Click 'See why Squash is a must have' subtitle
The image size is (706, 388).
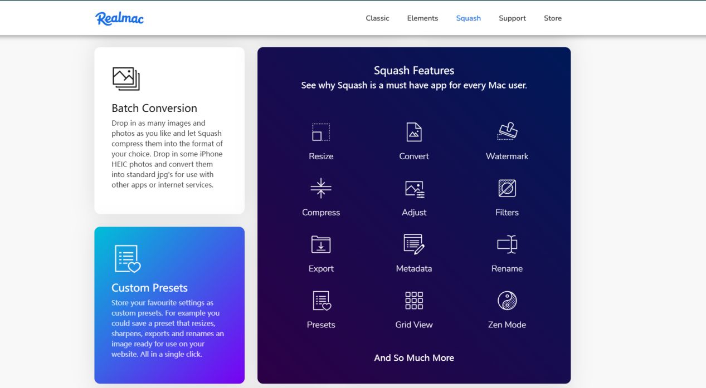(x=414, y=86)
